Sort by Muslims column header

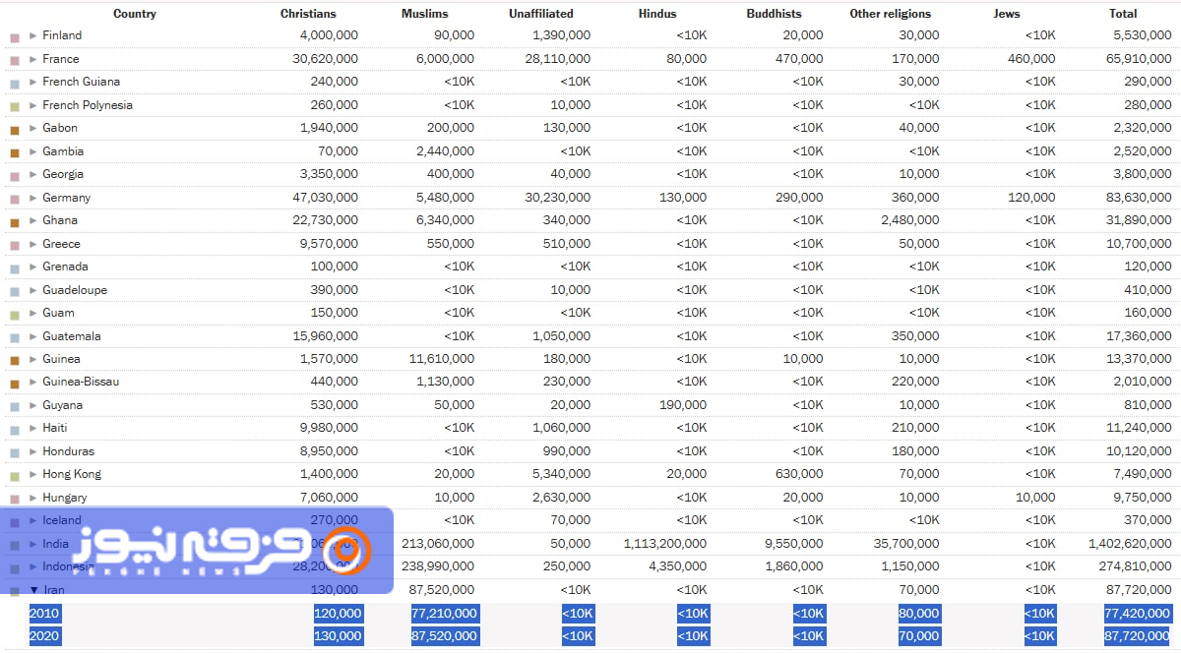(x=425, y=14)
